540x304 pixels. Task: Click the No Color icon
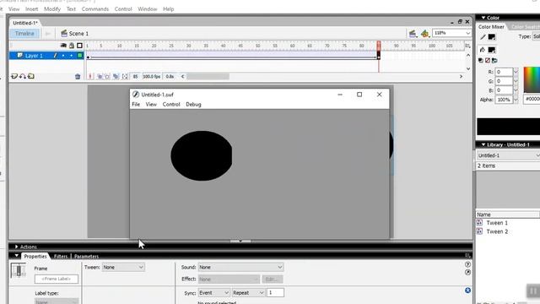[488, 60]
